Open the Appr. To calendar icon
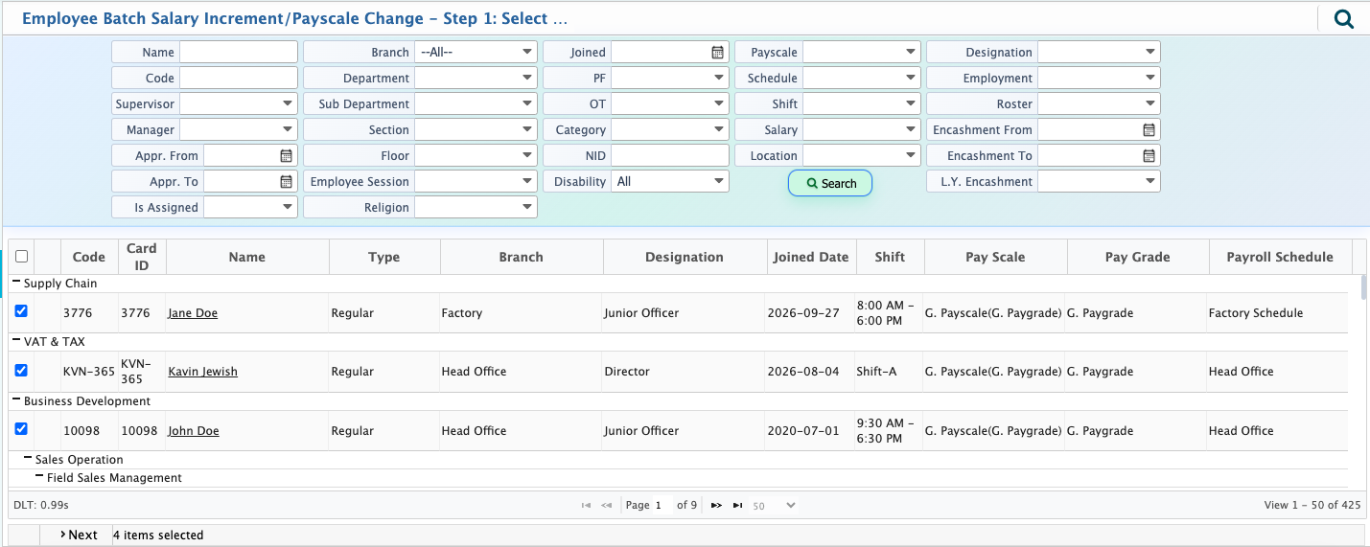This screenshot has width=1370, height=547. pos(286,182)
